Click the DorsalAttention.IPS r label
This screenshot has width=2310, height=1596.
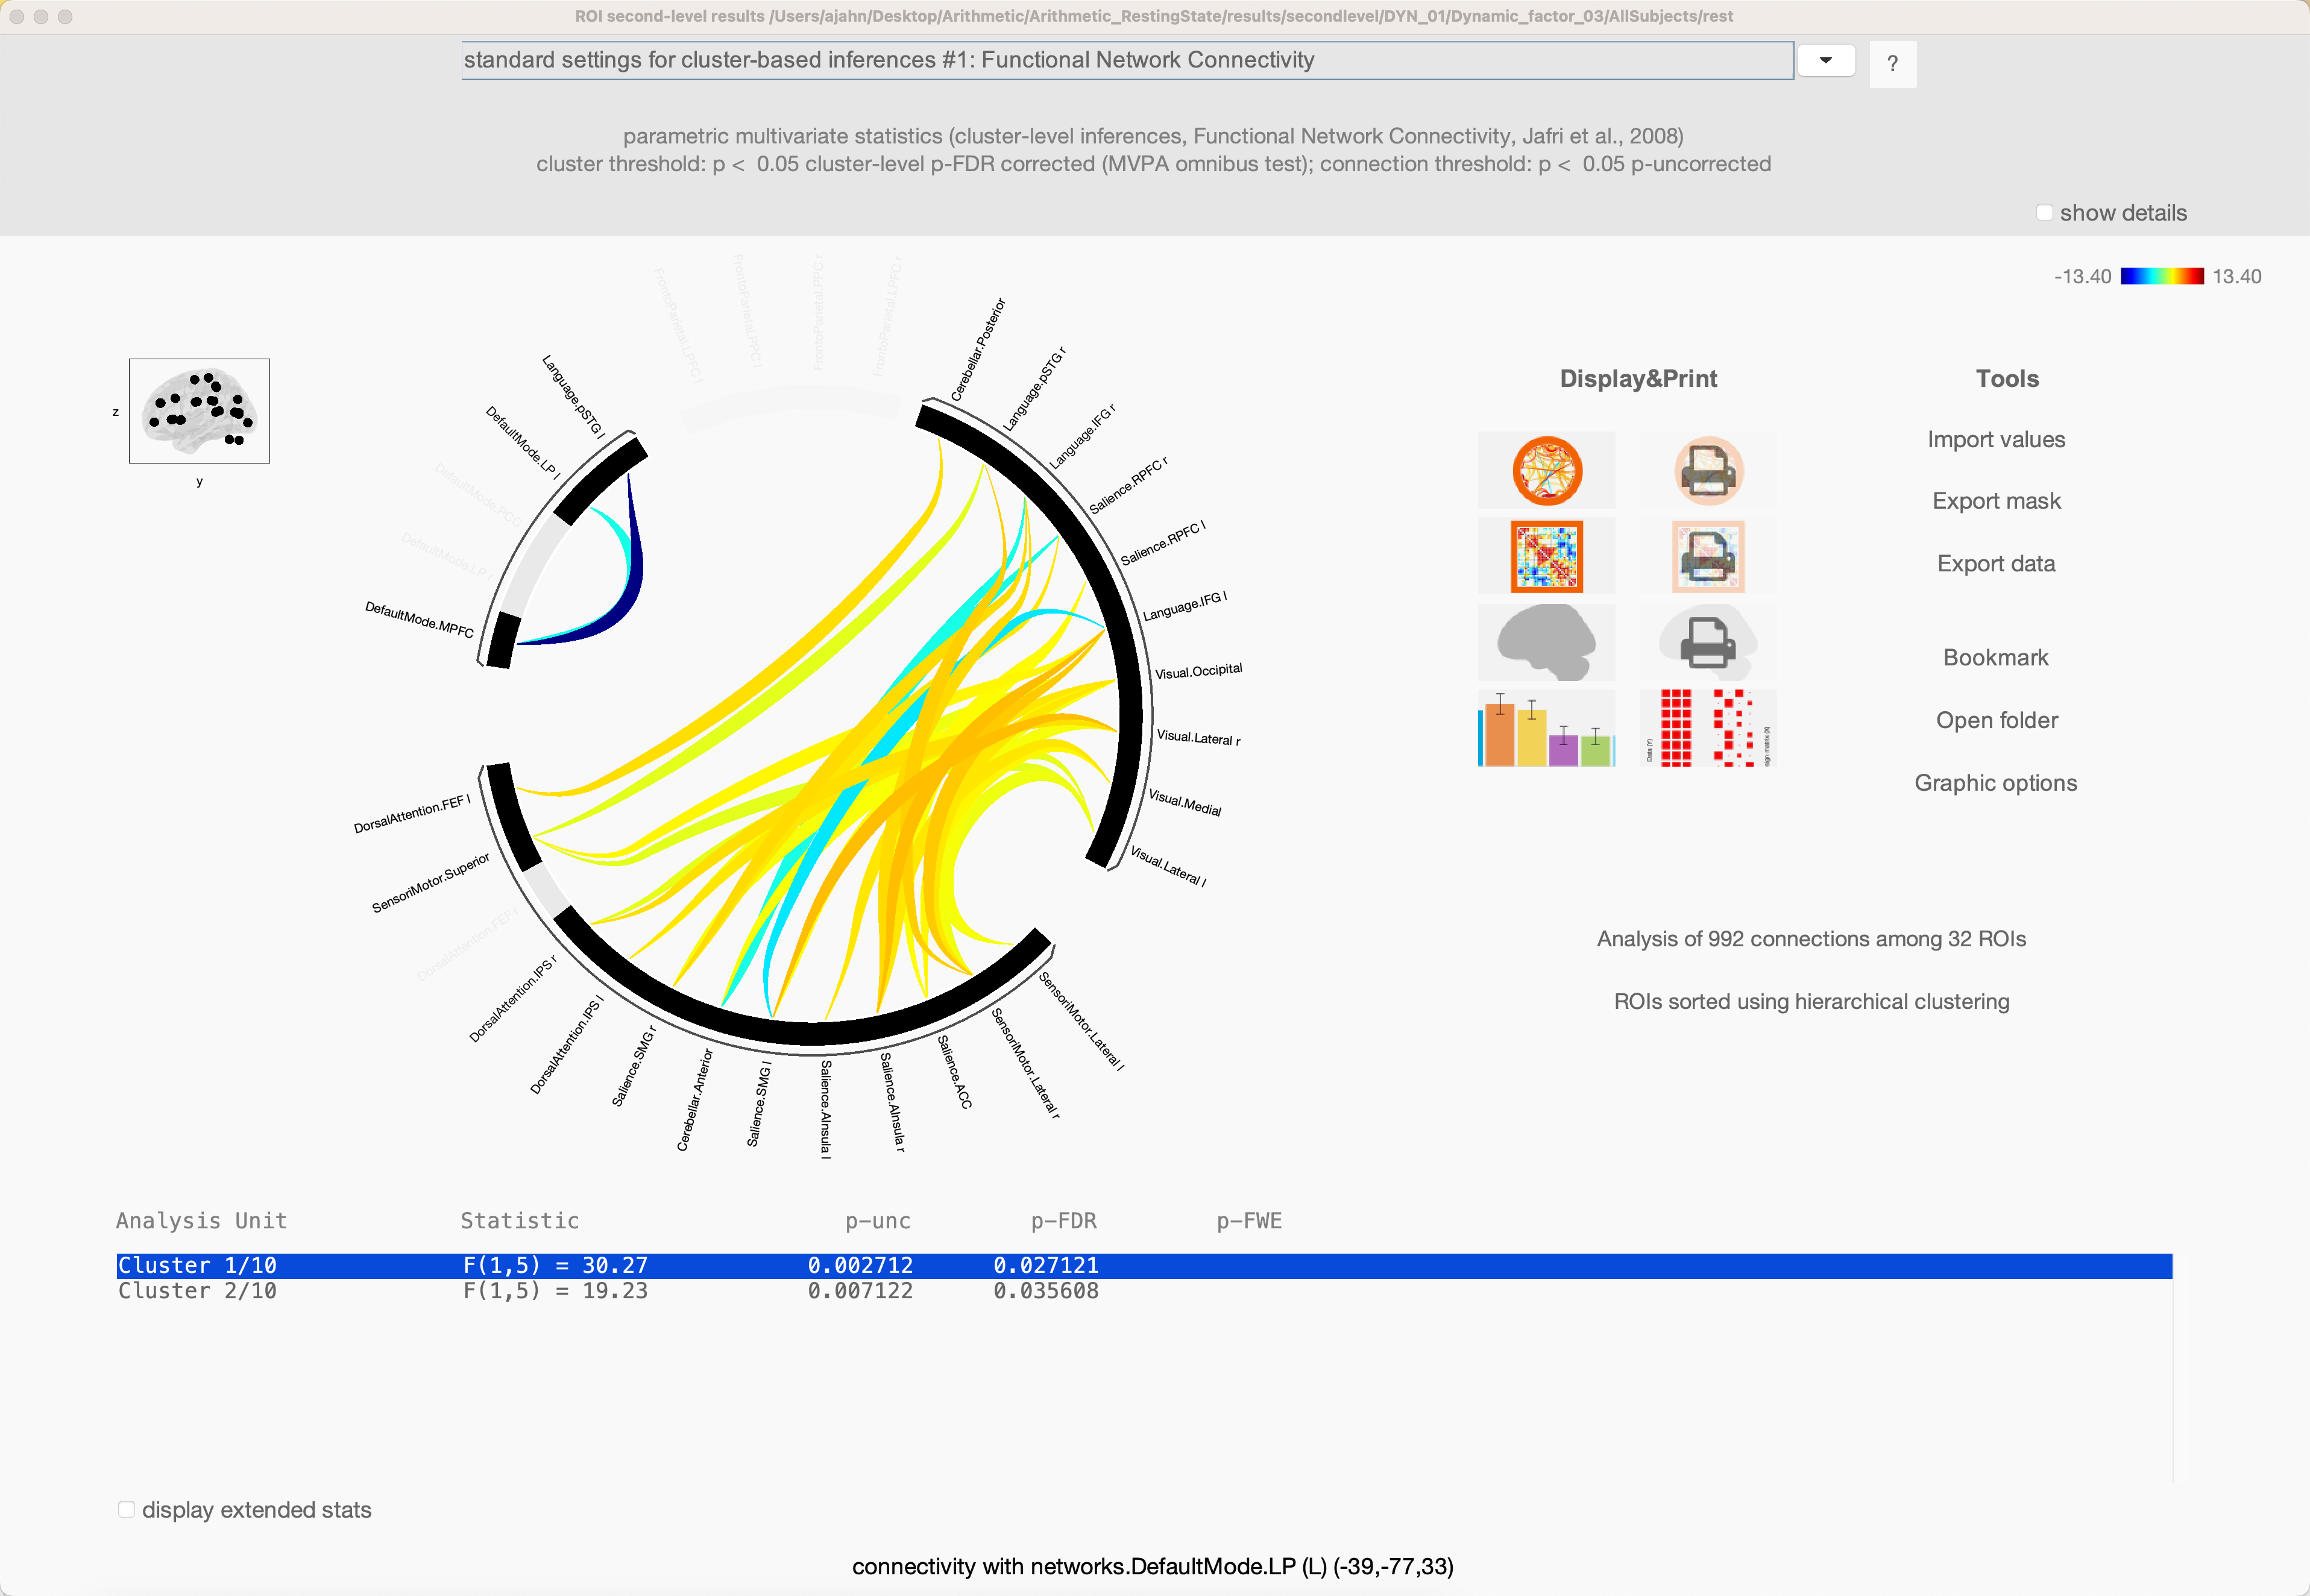[x=513, y=998]
